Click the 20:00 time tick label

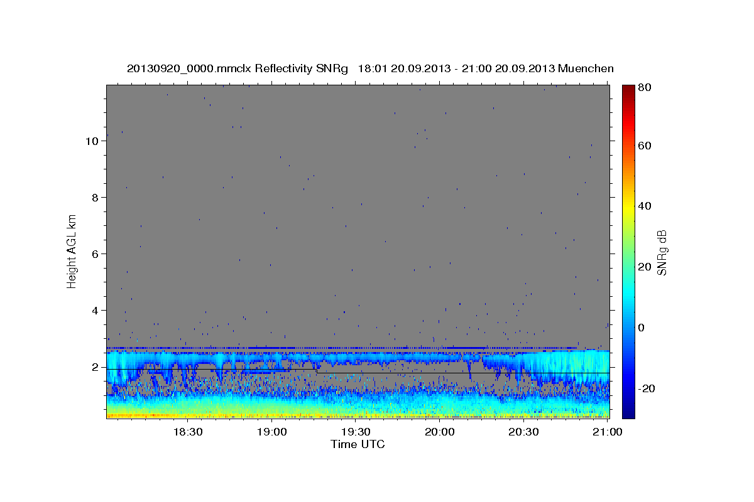440,432
